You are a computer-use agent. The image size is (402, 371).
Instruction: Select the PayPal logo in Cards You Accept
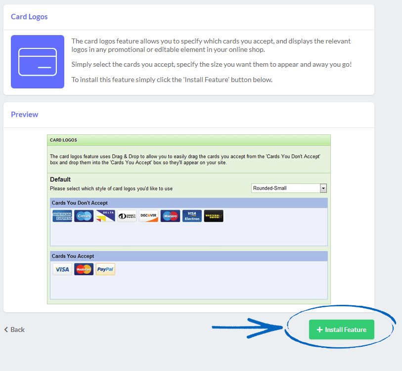click(105, 269)
